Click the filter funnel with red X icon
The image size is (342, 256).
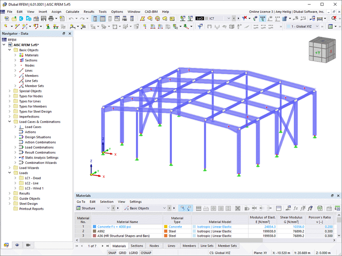pyautogui.click(x=244, y=18)
